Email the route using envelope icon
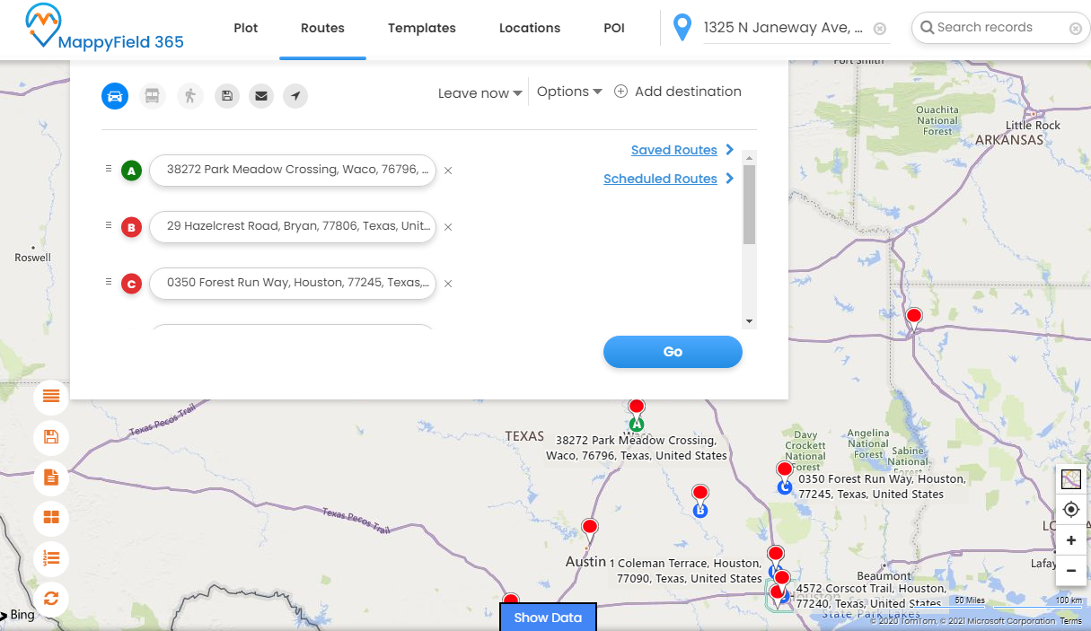 pyautogui.click(x=261, y=95)
